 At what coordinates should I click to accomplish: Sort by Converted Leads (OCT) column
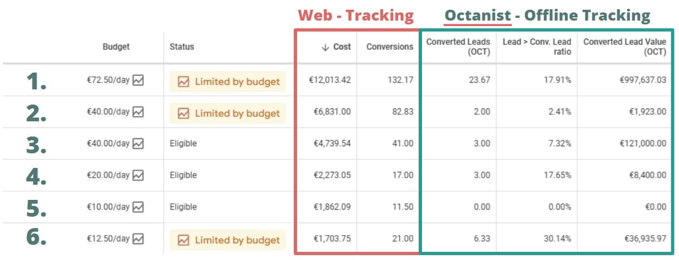(458, 47)
